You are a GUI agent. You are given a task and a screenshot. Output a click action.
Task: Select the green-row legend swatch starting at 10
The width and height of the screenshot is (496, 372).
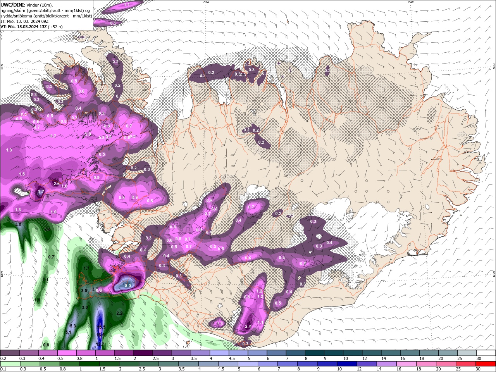click(347, 364)
